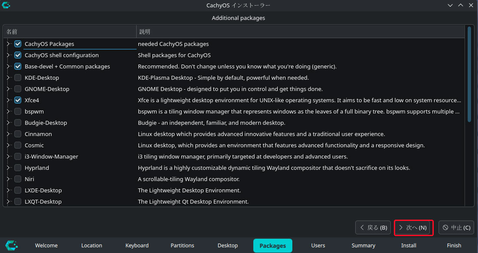The image size is (478, 253).
Task: Click the 戻る (B) back button
Action: (x=373, y=227)
